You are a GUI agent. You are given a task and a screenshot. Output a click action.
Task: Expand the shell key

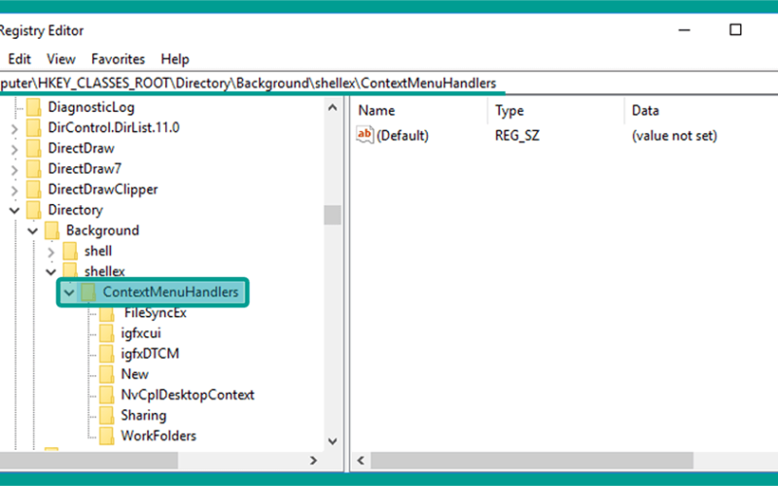click(52, 252)
